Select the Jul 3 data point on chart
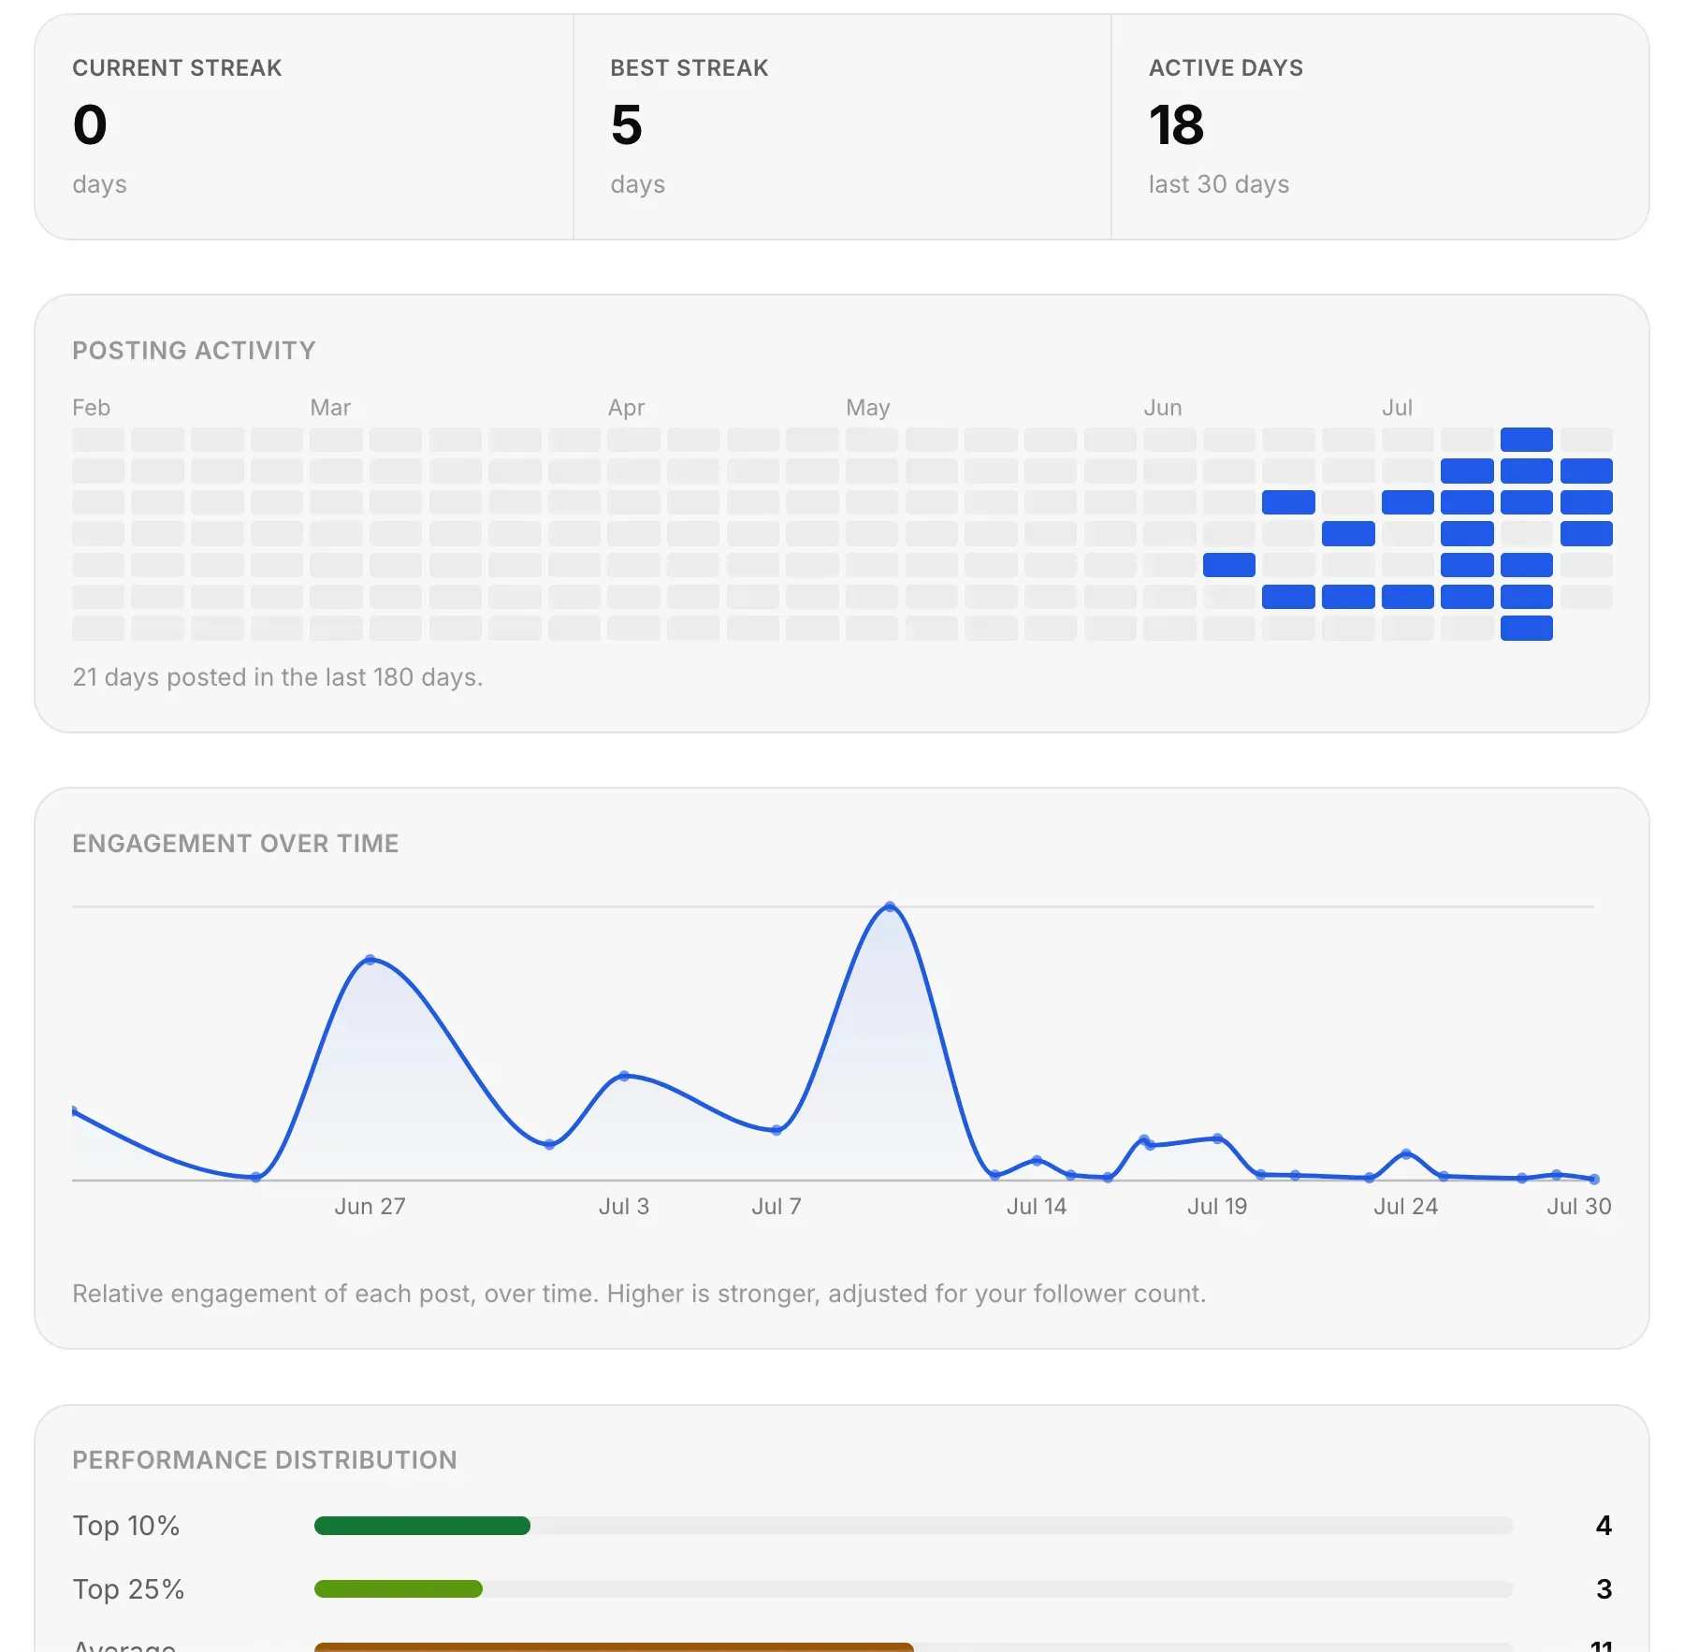This screenshot has height=1652, width=1684. [x=624, y=1076]
